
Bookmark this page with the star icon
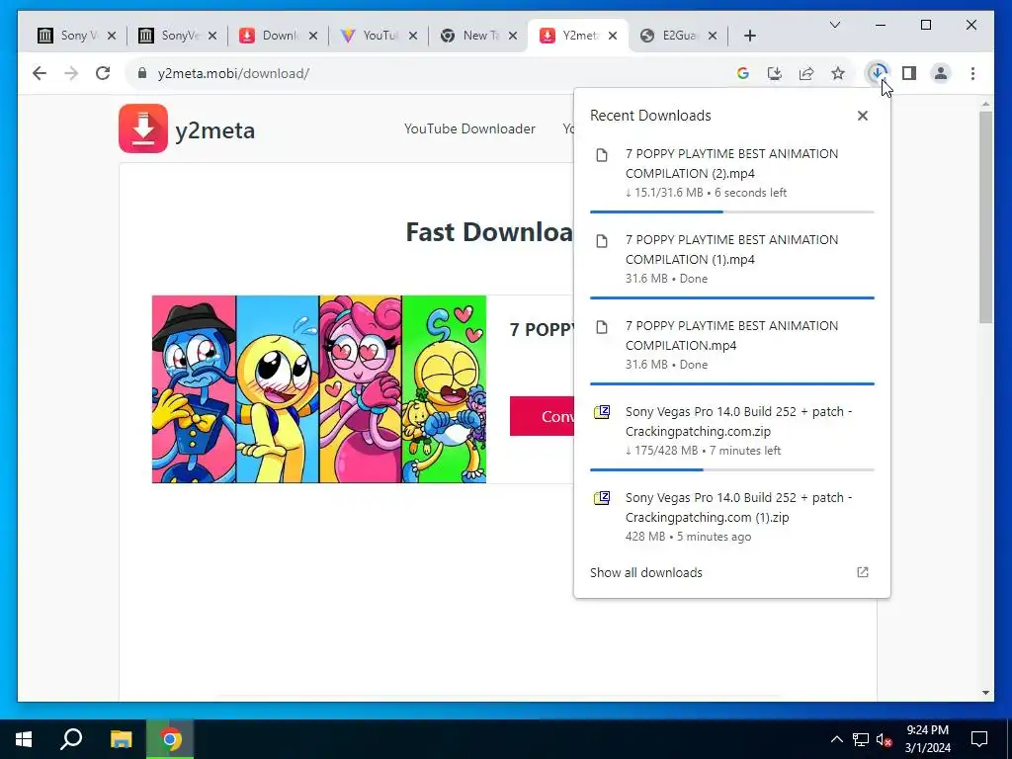coord(838,73)
